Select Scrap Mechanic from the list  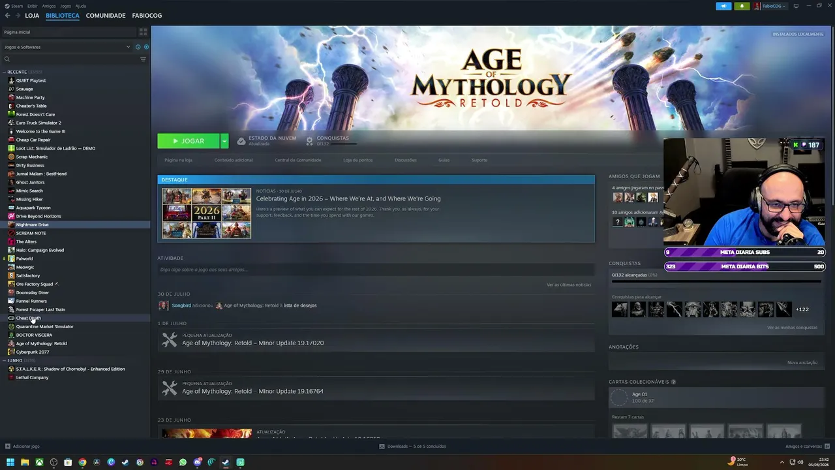coord(32,157)
